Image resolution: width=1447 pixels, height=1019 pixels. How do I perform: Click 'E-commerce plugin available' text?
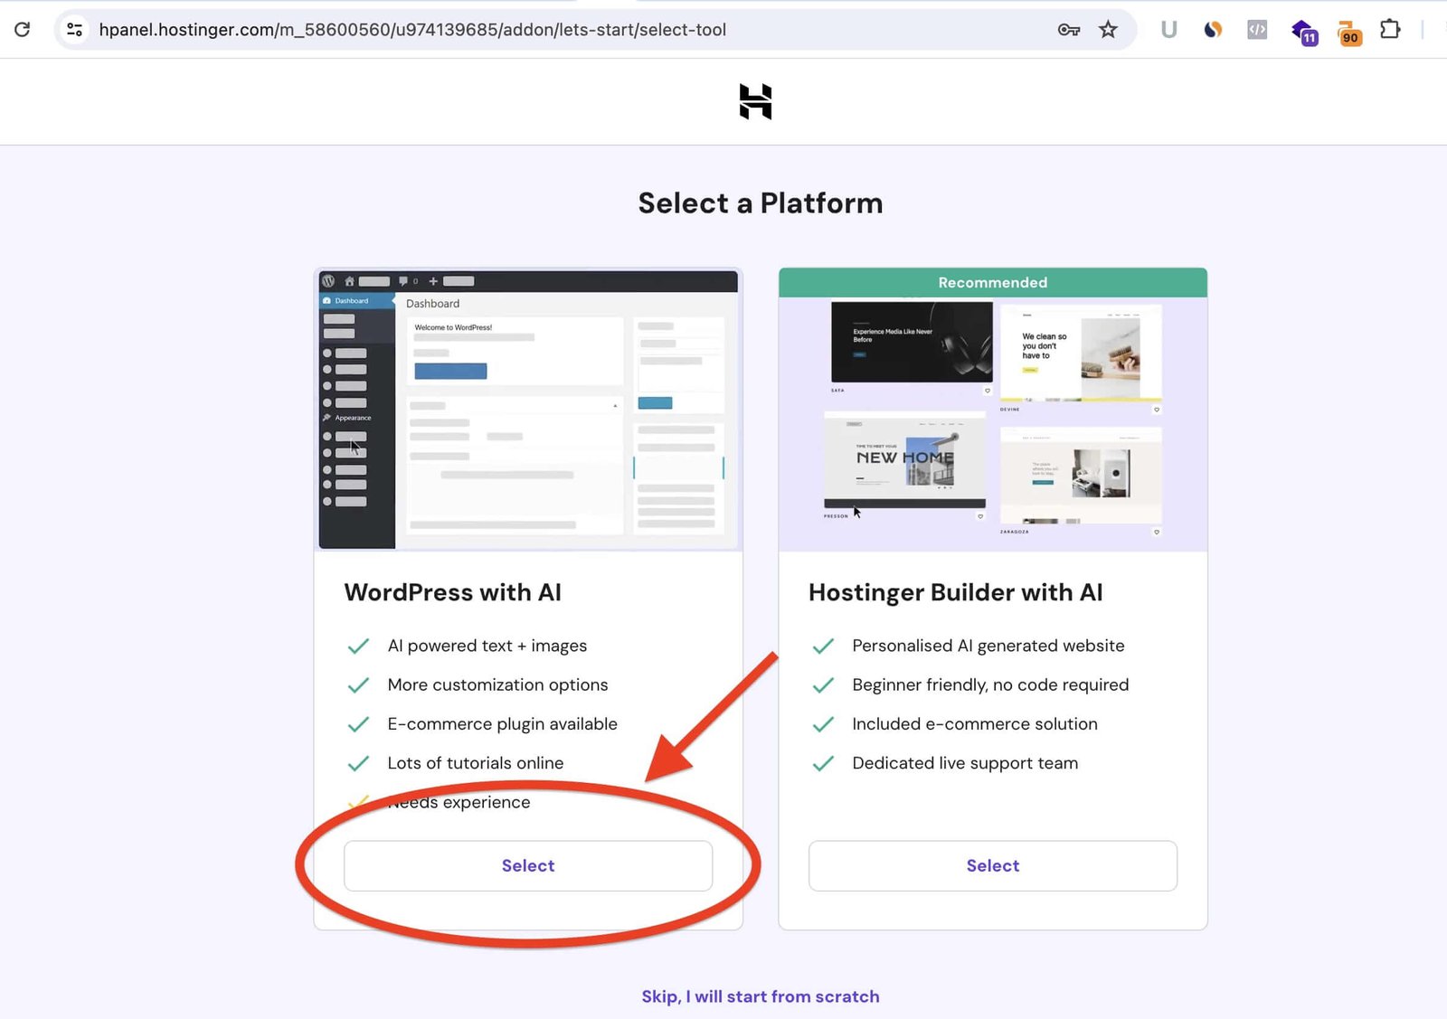pyautogui.click(x=502, y=723)
